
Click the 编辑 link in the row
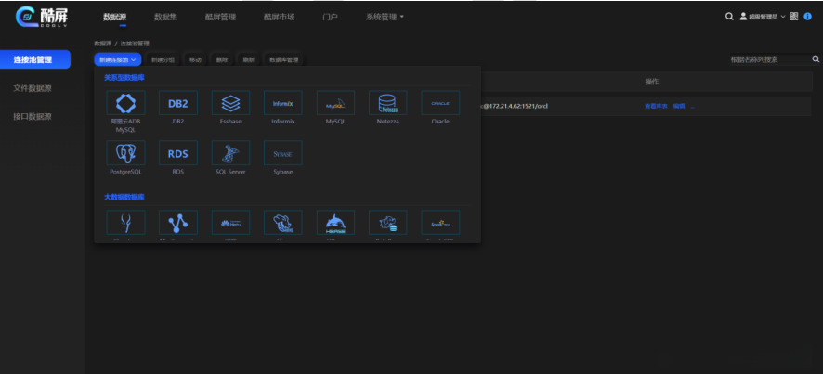point(679,106)
